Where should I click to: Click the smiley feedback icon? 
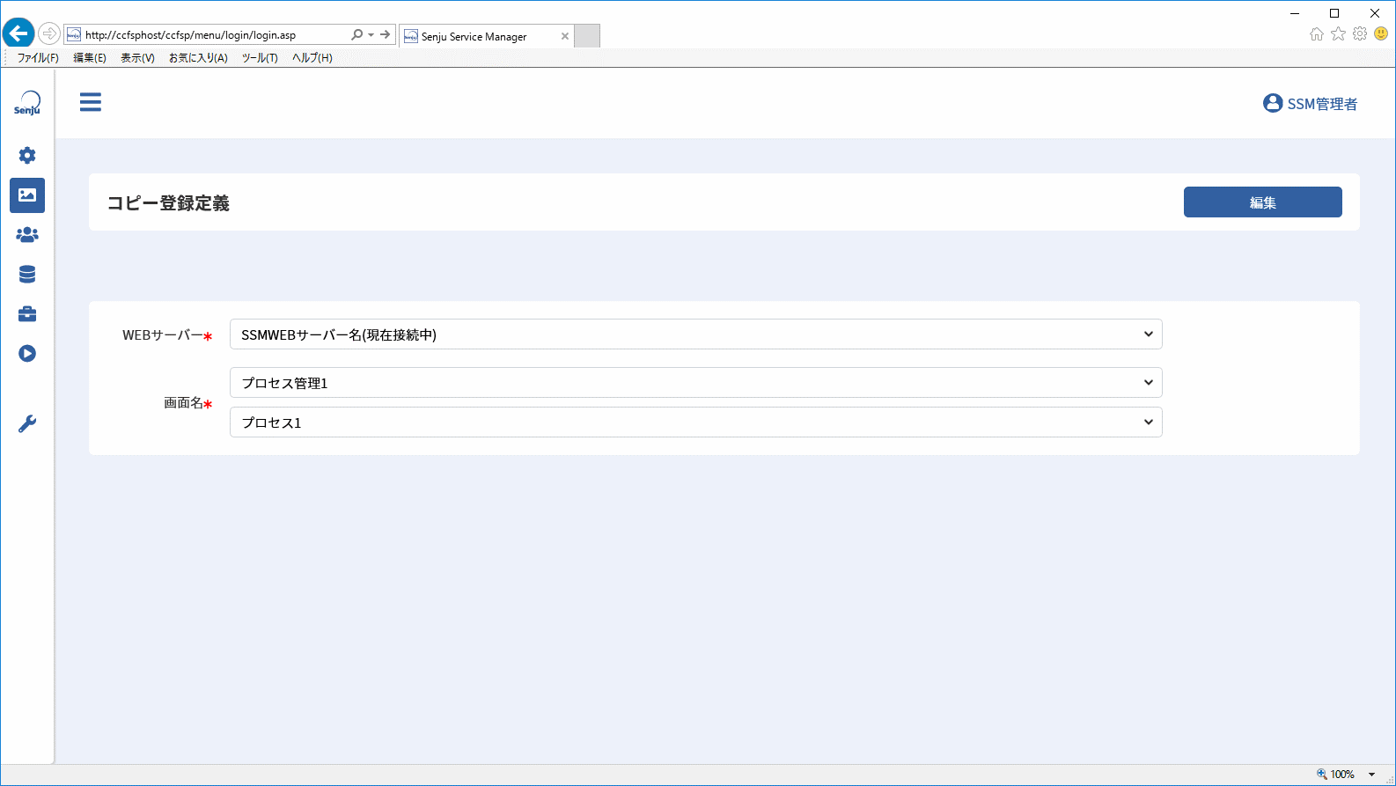(1381, 34)
